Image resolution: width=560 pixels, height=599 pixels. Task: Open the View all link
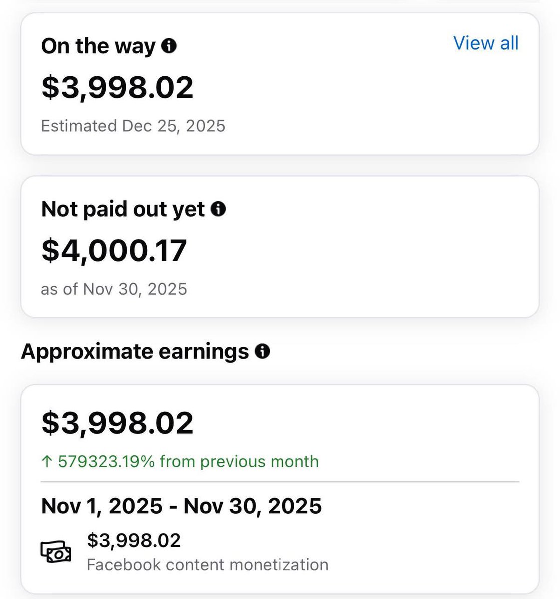pyautogui.click(x=486, y=43)
